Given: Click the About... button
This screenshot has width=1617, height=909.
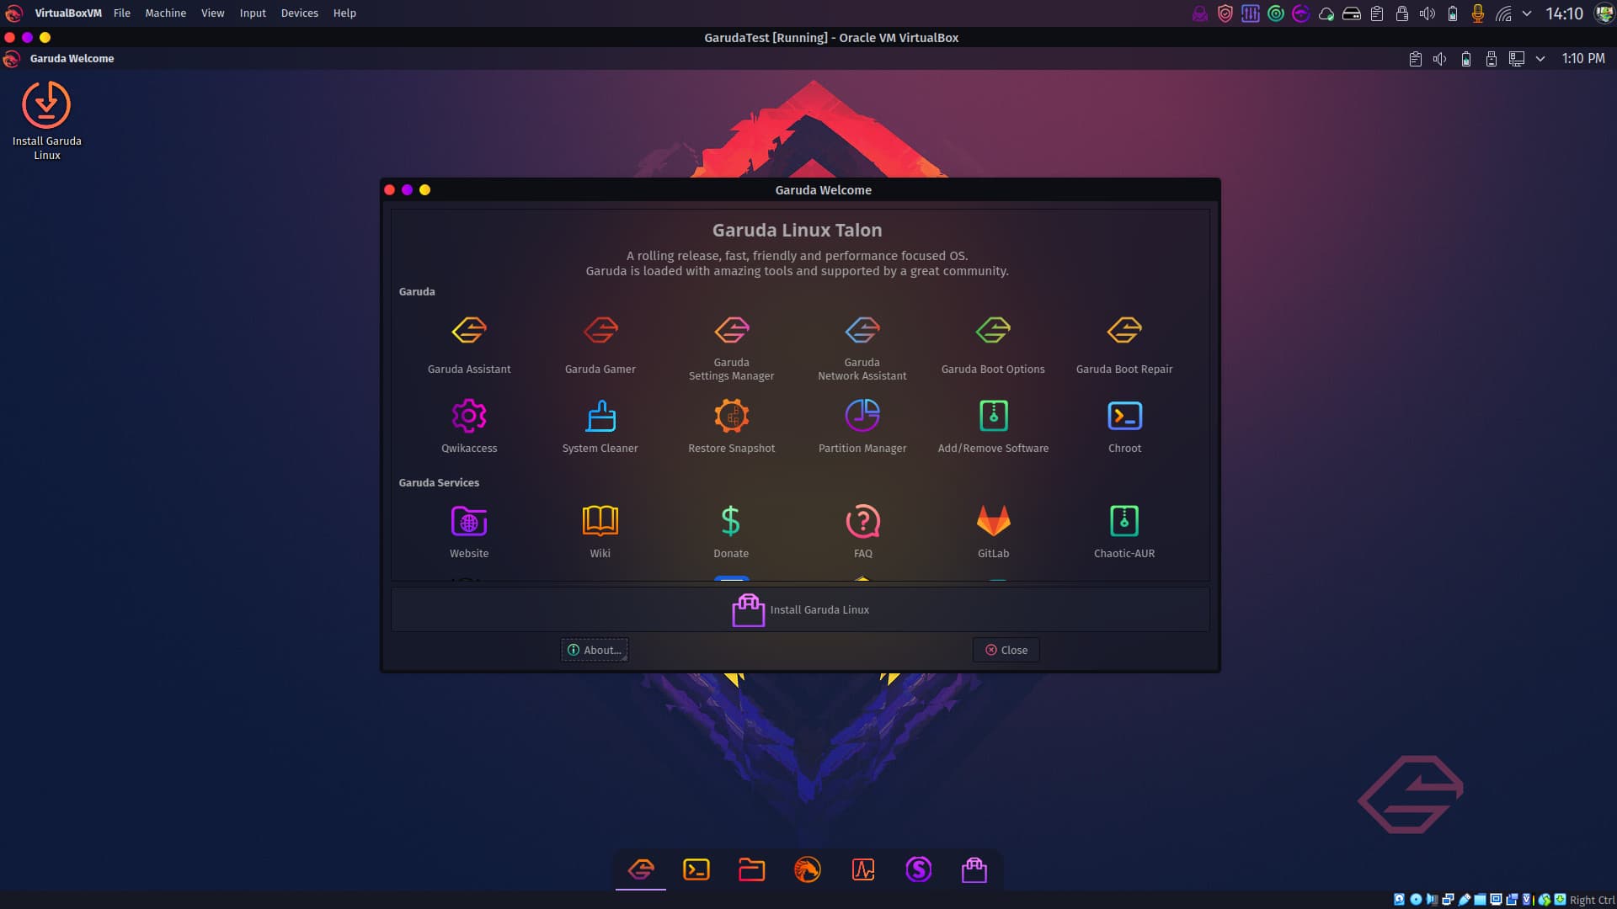Looking at the screenshot, I should [595, 650].
